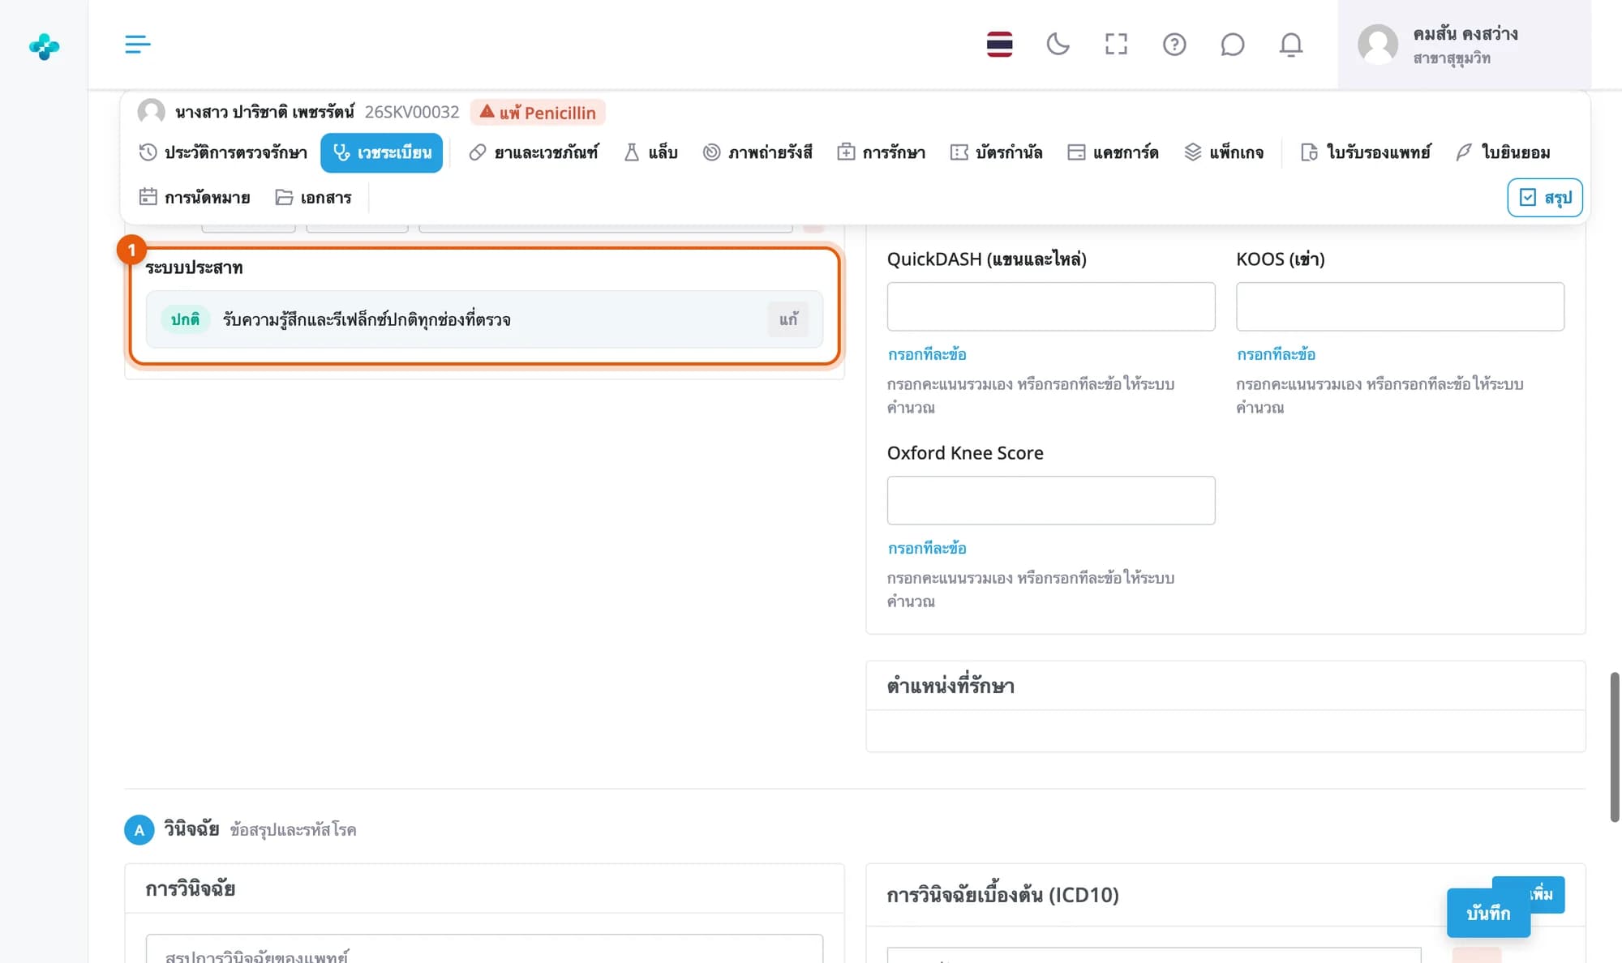Click the ตำแหน่งที่รักษา panel heading
Image resolution: width=1622 pixels, height=963 pixels.
(950, 686)
